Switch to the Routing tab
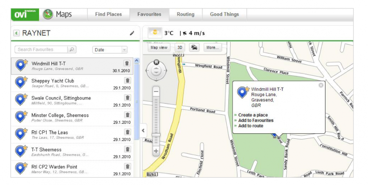Image resolution: width=368 pixels, height=185 pixels. (186, 15)
